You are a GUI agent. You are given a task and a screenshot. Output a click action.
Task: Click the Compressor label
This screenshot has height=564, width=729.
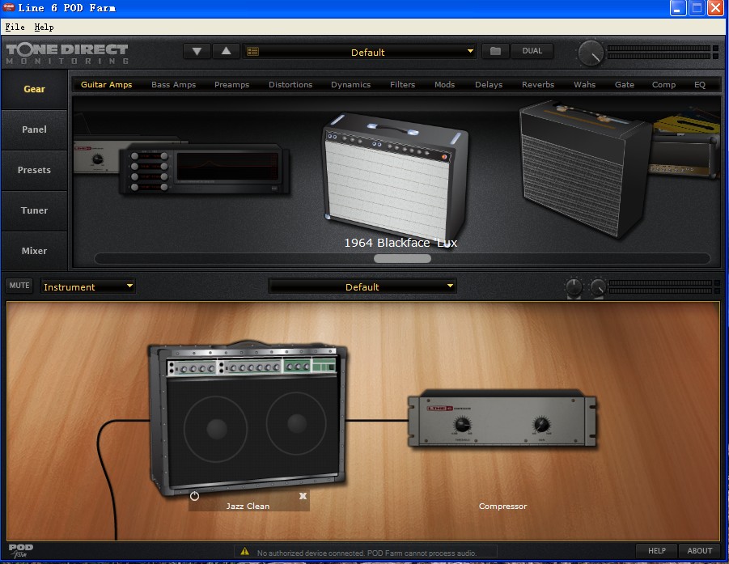click(x=502, y=507)
